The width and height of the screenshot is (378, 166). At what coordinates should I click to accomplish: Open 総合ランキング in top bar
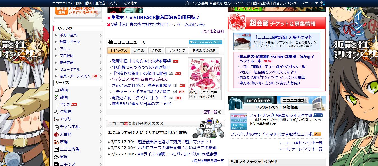284,3
